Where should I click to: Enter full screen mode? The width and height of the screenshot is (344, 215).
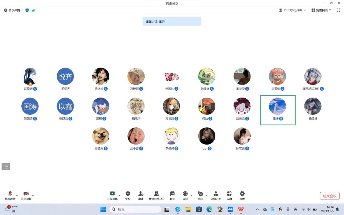tap(338, 10)
